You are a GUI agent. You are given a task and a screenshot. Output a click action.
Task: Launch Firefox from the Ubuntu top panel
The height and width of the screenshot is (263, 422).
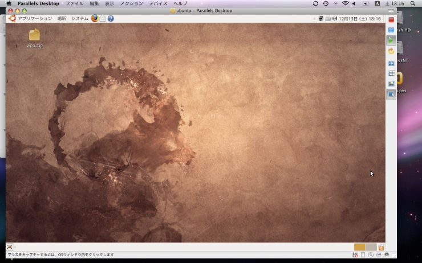coord(95,18)
